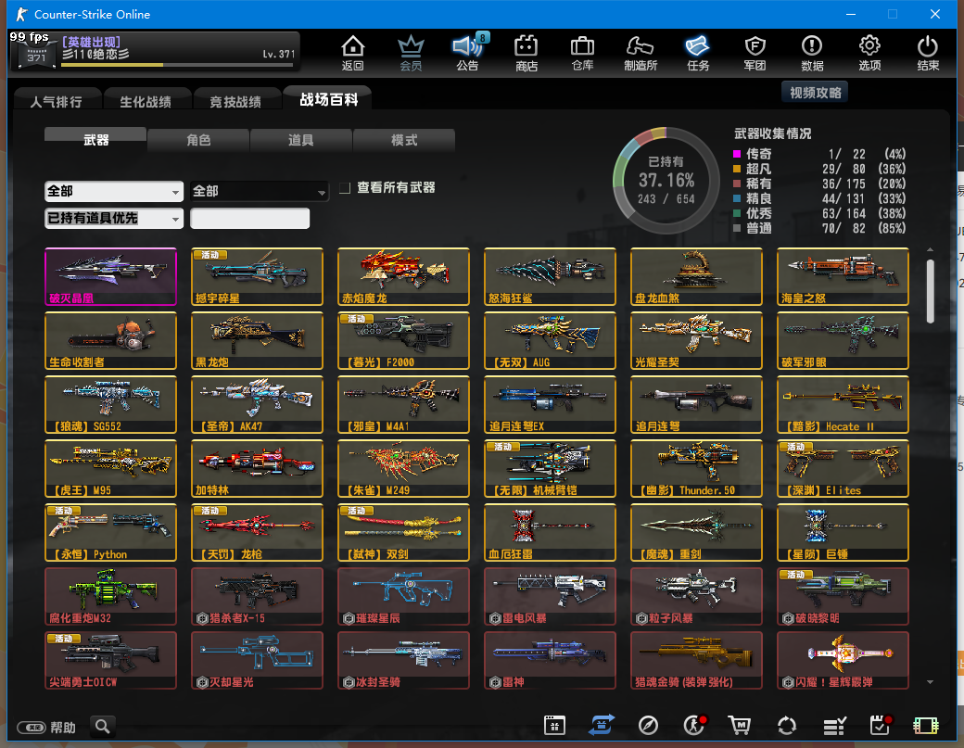Switch to the 人气排行 tab
964x748 pixels.
[x=57, y=101]
